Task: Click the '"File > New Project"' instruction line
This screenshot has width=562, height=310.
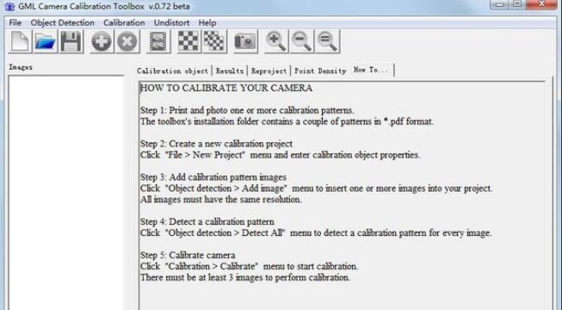Action: 280,155
